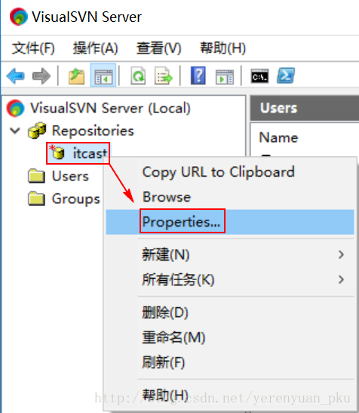Click the Groups folder icon
Viewport: 359px width, 413px height.
pos(36,199)
